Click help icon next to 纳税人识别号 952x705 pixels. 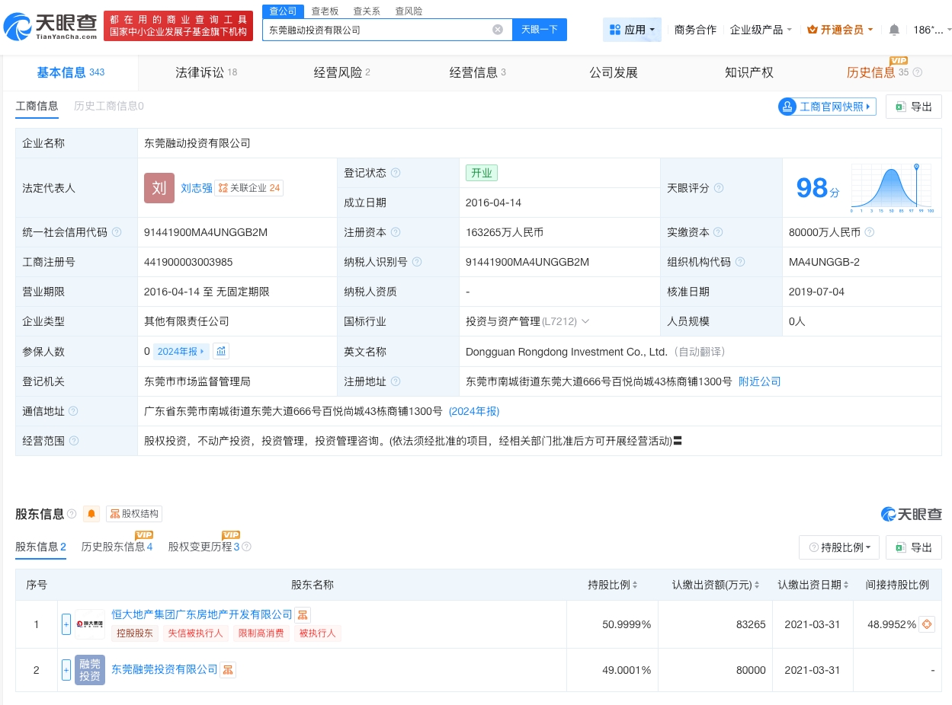[x=417, y=262]
